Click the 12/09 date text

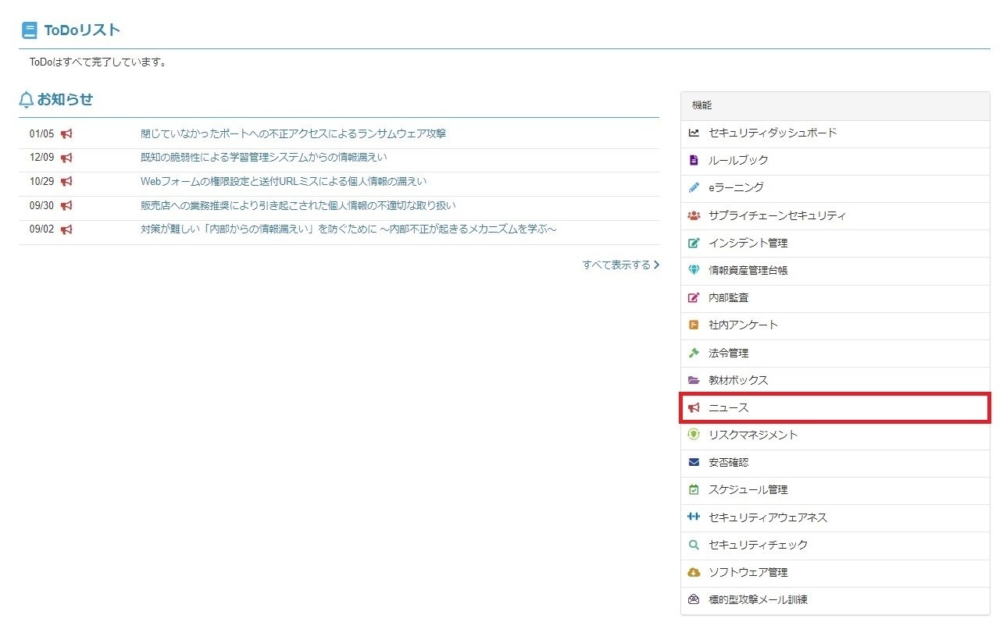pyautogui.click(x=41, y=158)
